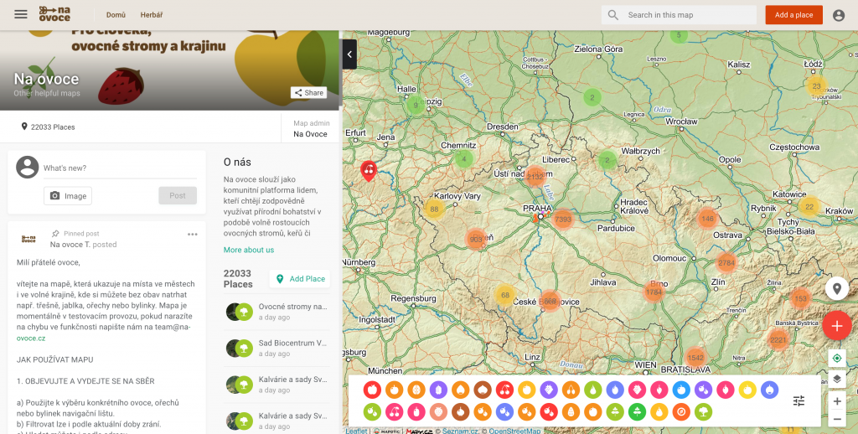Toggle the green tree filter
858x434 pixels.
[x=703, y=411]
